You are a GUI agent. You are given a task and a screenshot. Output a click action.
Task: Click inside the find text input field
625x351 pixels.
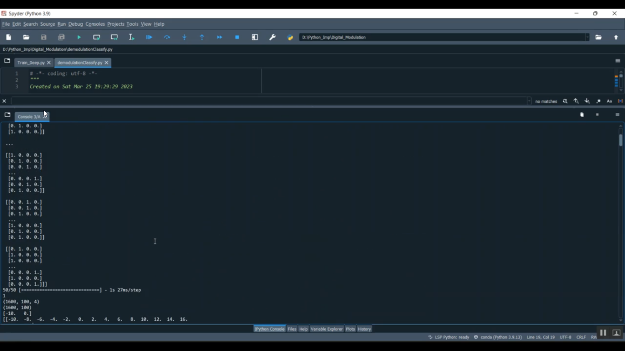267,101
